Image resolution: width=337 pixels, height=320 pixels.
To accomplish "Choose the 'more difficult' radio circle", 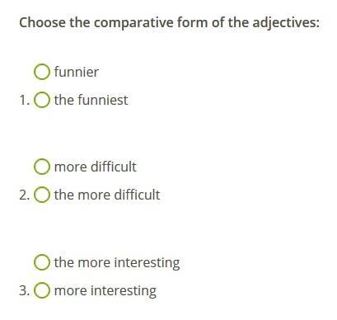I will [x=42, y=167].
